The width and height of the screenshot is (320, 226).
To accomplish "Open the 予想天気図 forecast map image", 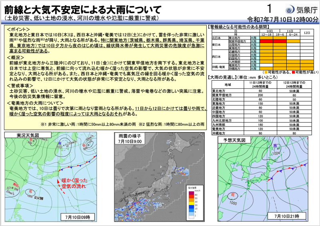I will tap(263, 179).
